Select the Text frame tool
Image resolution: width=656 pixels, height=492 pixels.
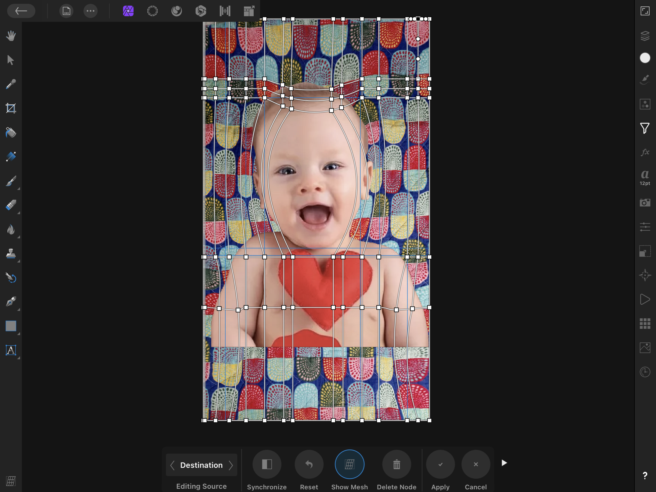tap(11, 350)
